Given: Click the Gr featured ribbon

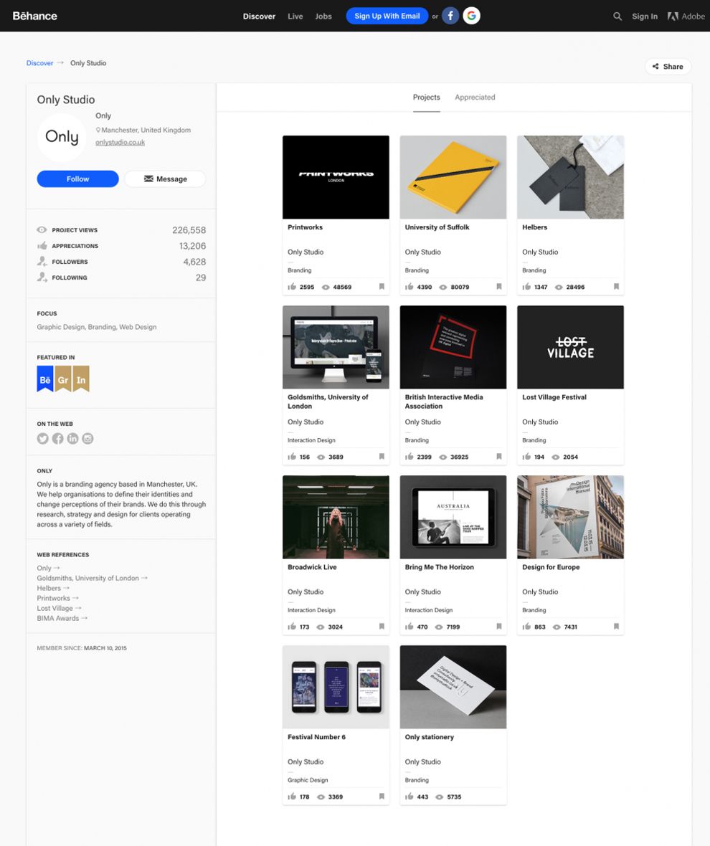Looking at the screenshot, I should (x=62, y=379).
